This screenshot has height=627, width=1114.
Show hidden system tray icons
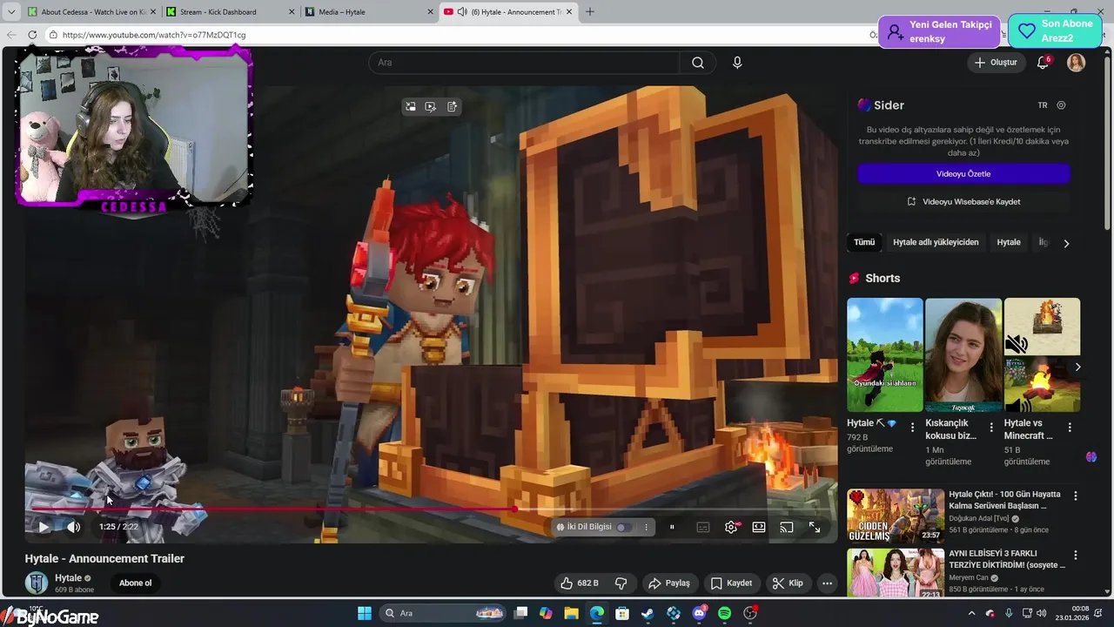click(x=972, y=613)
